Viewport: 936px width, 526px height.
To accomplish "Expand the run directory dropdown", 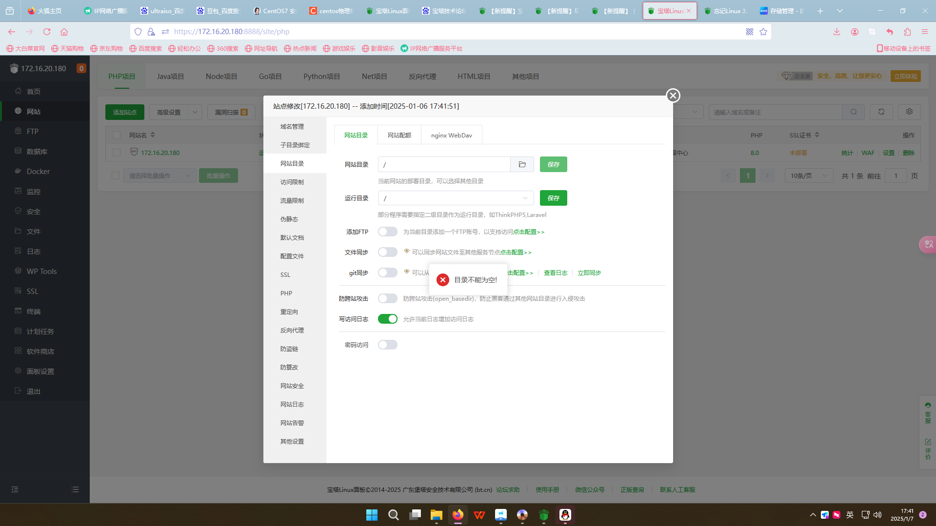I will pos(525,198).
